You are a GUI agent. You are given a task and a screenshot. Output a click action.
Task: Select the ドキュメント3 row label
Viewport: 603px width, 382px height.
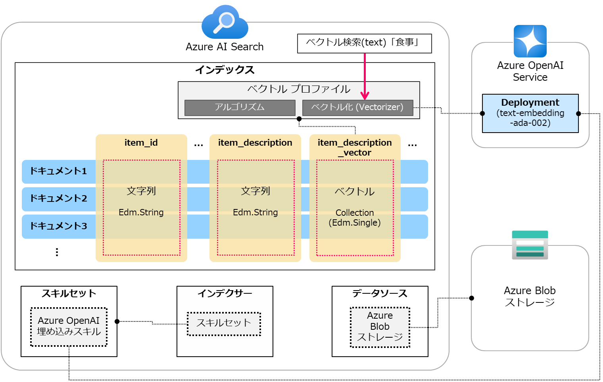(x=59, y=226)
